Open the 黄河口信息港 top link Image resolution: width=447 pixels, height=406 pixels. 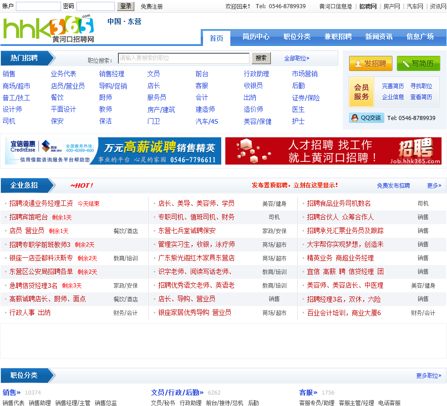[x=335, y=6]
